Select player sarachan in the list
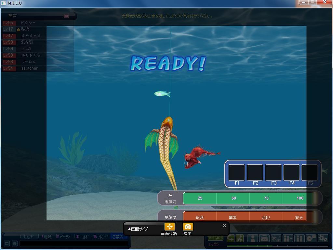The width and height of the screenshot is (333, 250). coord(38,68)
